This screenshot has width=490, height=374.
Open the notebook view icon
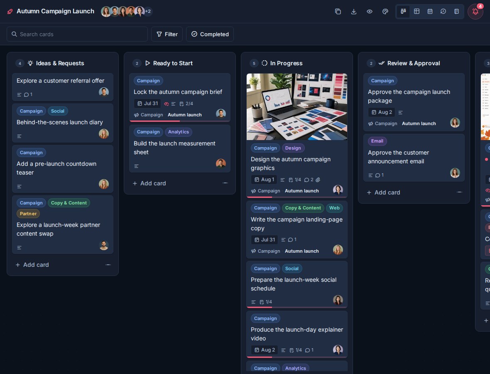tap(456, 11)
